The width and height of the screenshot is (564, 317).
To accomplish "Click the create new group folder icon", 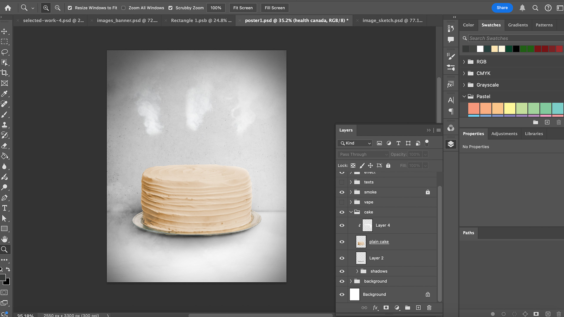I will (407, 308).
